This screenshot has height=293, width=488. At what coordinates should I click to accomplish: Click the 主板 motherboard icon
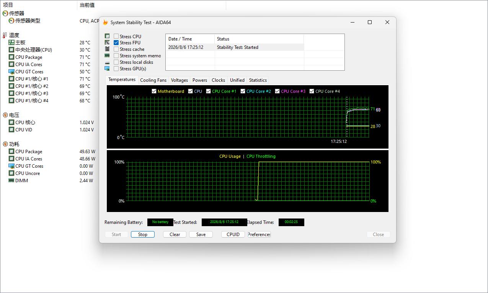coord(11,42)
